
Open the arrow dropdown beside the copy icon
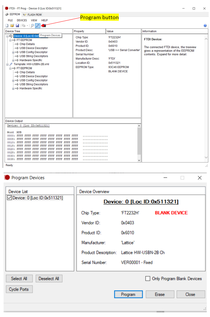click(27, 26)
